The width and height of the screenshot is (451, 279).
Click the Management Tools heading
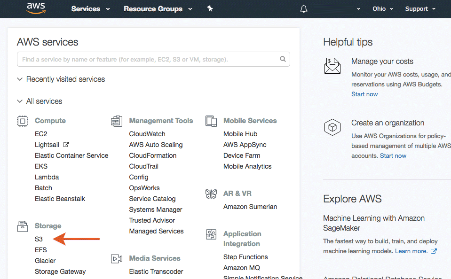point(161,121)
